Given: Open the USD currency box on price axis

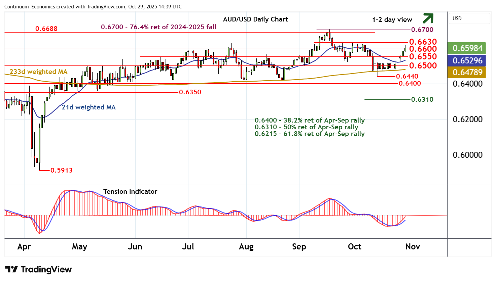Looking at the screenshot, I should tap(469, 18).
